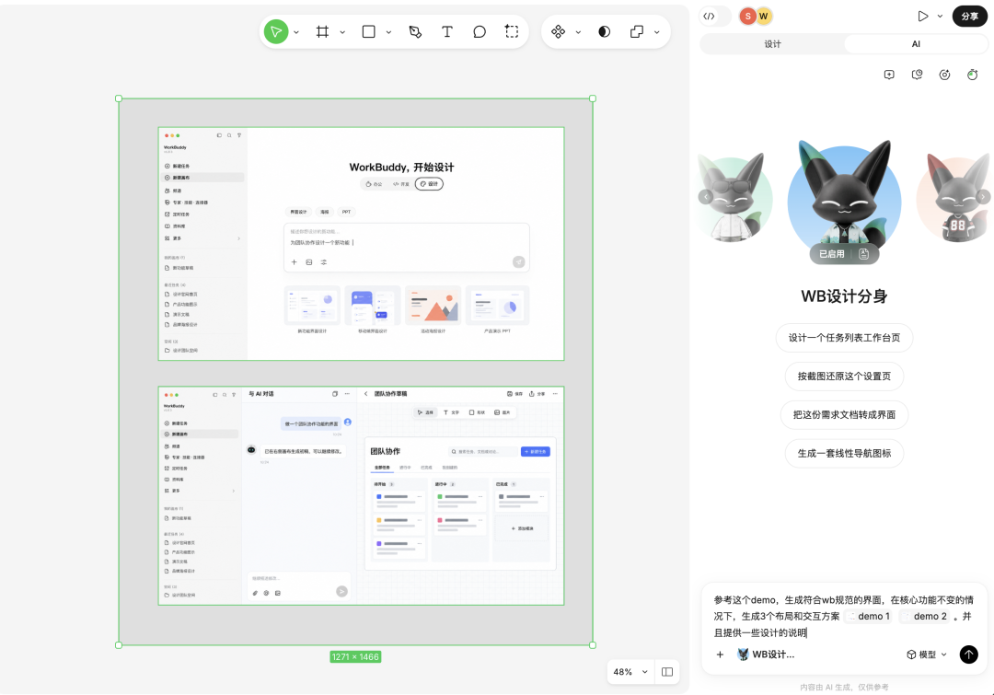The height and width of the screenshot is (695, 994).
Task: Expand the Move tool dropdown arrow
Action: [x=296, y=32]
